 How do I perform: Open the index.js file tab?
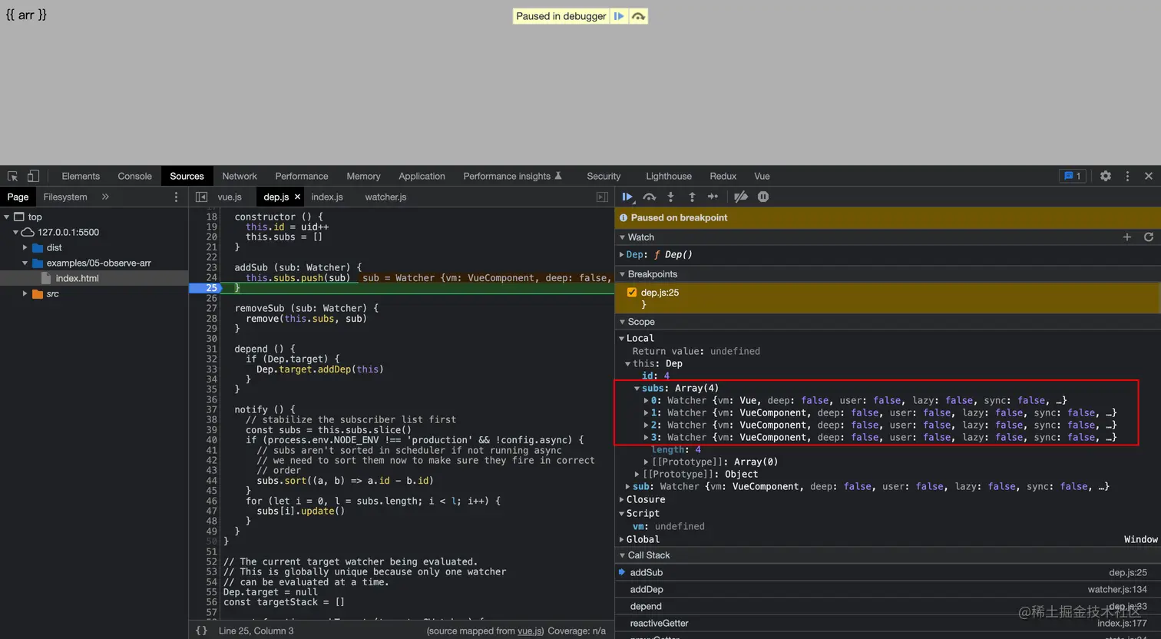(x=327, y=197)
